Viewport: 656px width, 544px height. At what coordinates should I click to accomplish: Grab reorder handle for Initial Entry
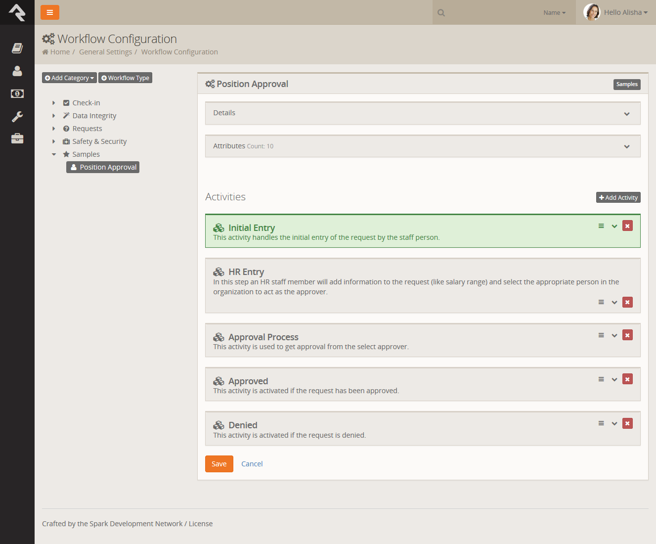[601, 226]
